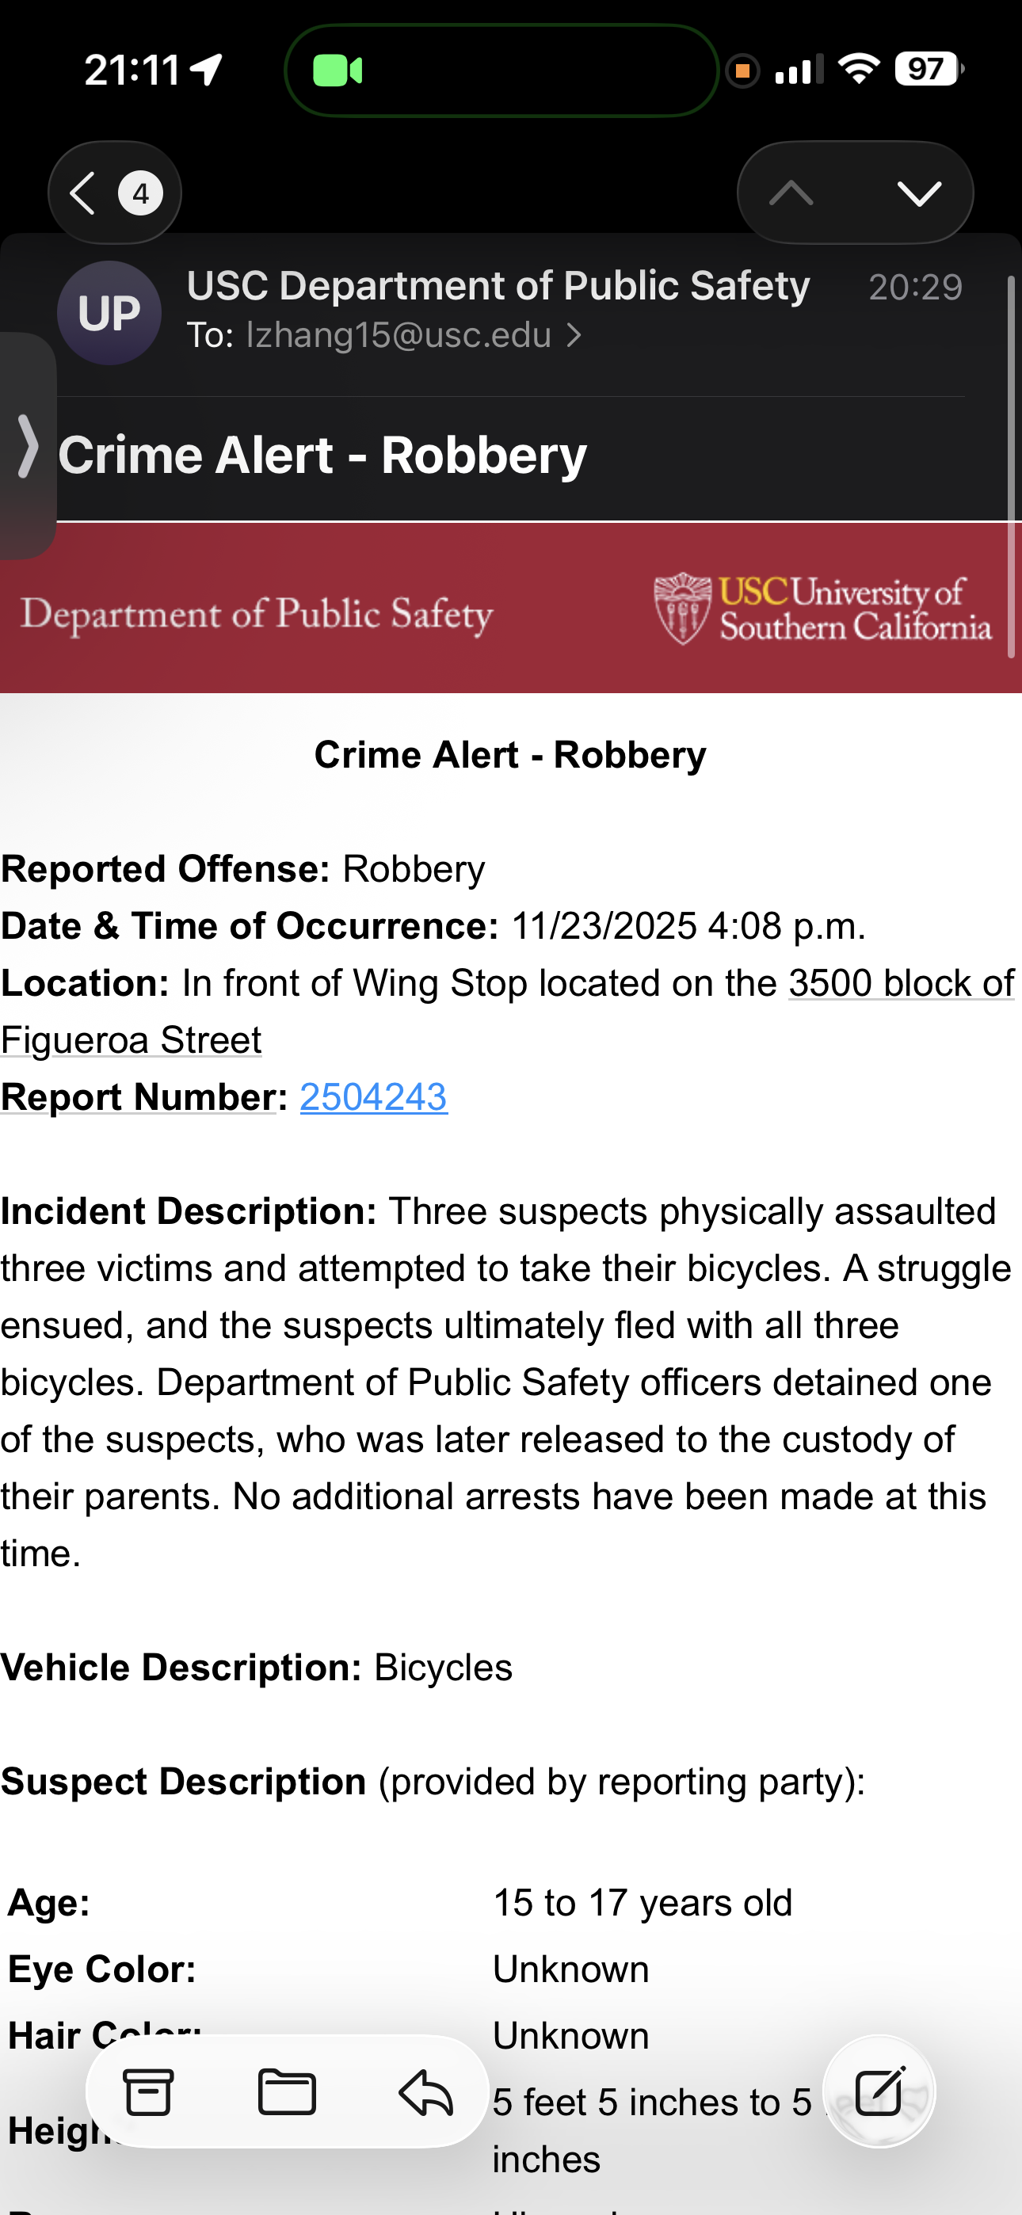
Task: Tap the reply arrow icon
Action: click(426, 2092)
